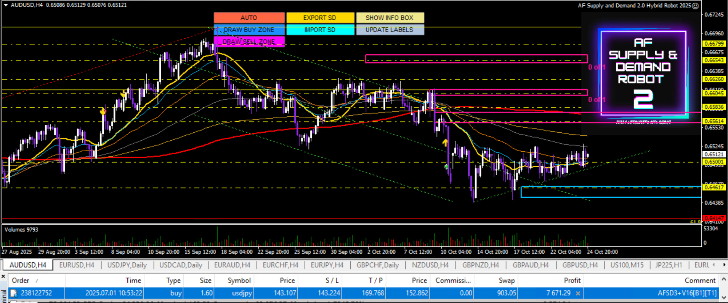This screenshot has width=728, height=303.
Task: Click the 0.66543 price label
Action: 714,60
